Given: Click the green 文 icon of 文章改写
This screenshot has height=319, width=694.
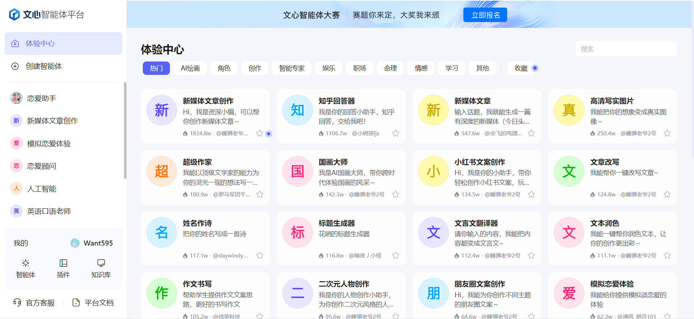Looking at the screenshot, I should 569,171.
